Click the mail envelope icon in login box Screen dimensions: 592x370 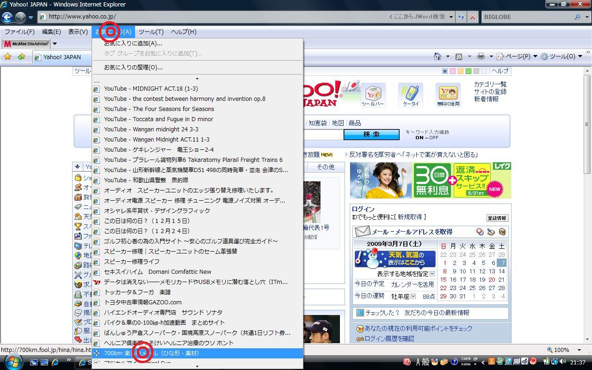coord(362,231)
